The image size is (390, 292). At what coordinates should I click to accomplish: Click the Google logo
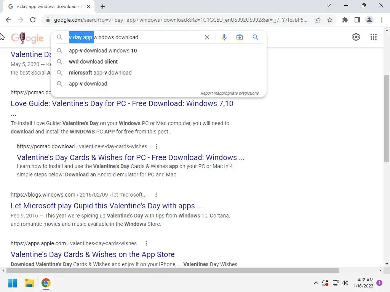click(x=27, y=38)
